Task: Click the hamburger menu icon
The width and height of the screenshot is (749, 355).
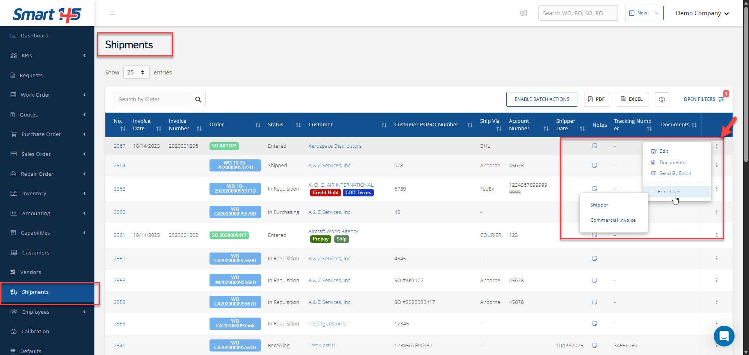Action: (x=112, y=13)
